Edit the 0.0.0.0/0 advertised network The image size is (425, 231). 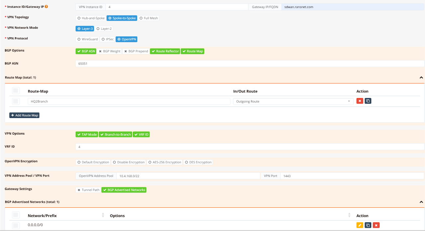360,225
